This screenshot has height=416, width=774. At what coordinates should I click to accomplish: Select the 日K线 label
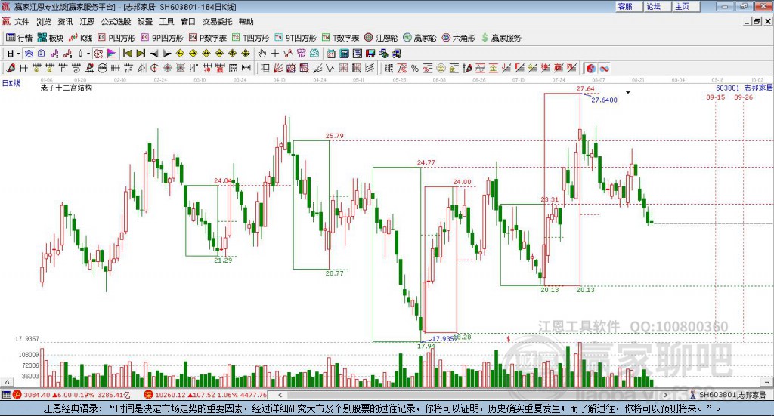point(11,83)
